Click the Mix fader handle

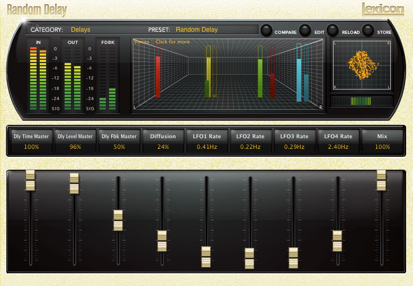381,180
